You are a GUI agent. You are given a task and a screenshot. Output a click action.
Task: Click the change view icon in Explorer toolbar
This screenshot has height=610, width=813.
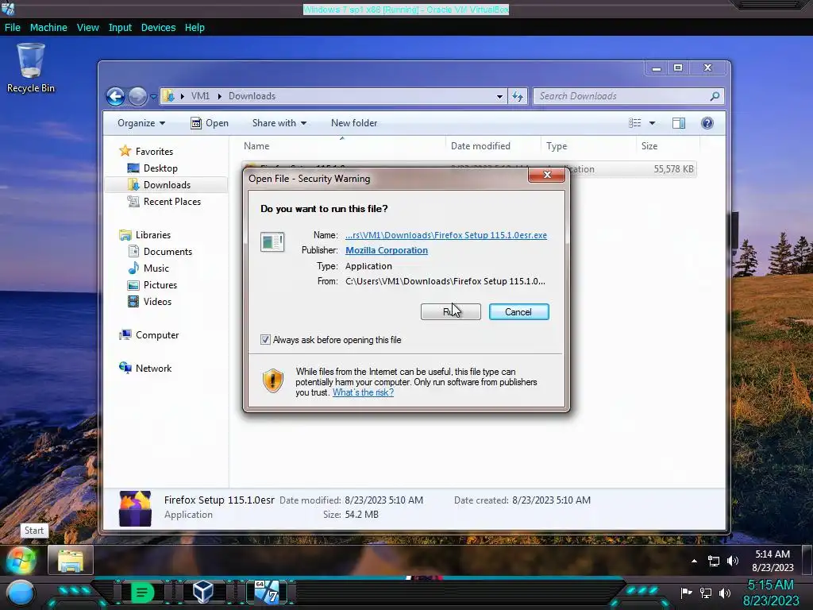(634, 123)
